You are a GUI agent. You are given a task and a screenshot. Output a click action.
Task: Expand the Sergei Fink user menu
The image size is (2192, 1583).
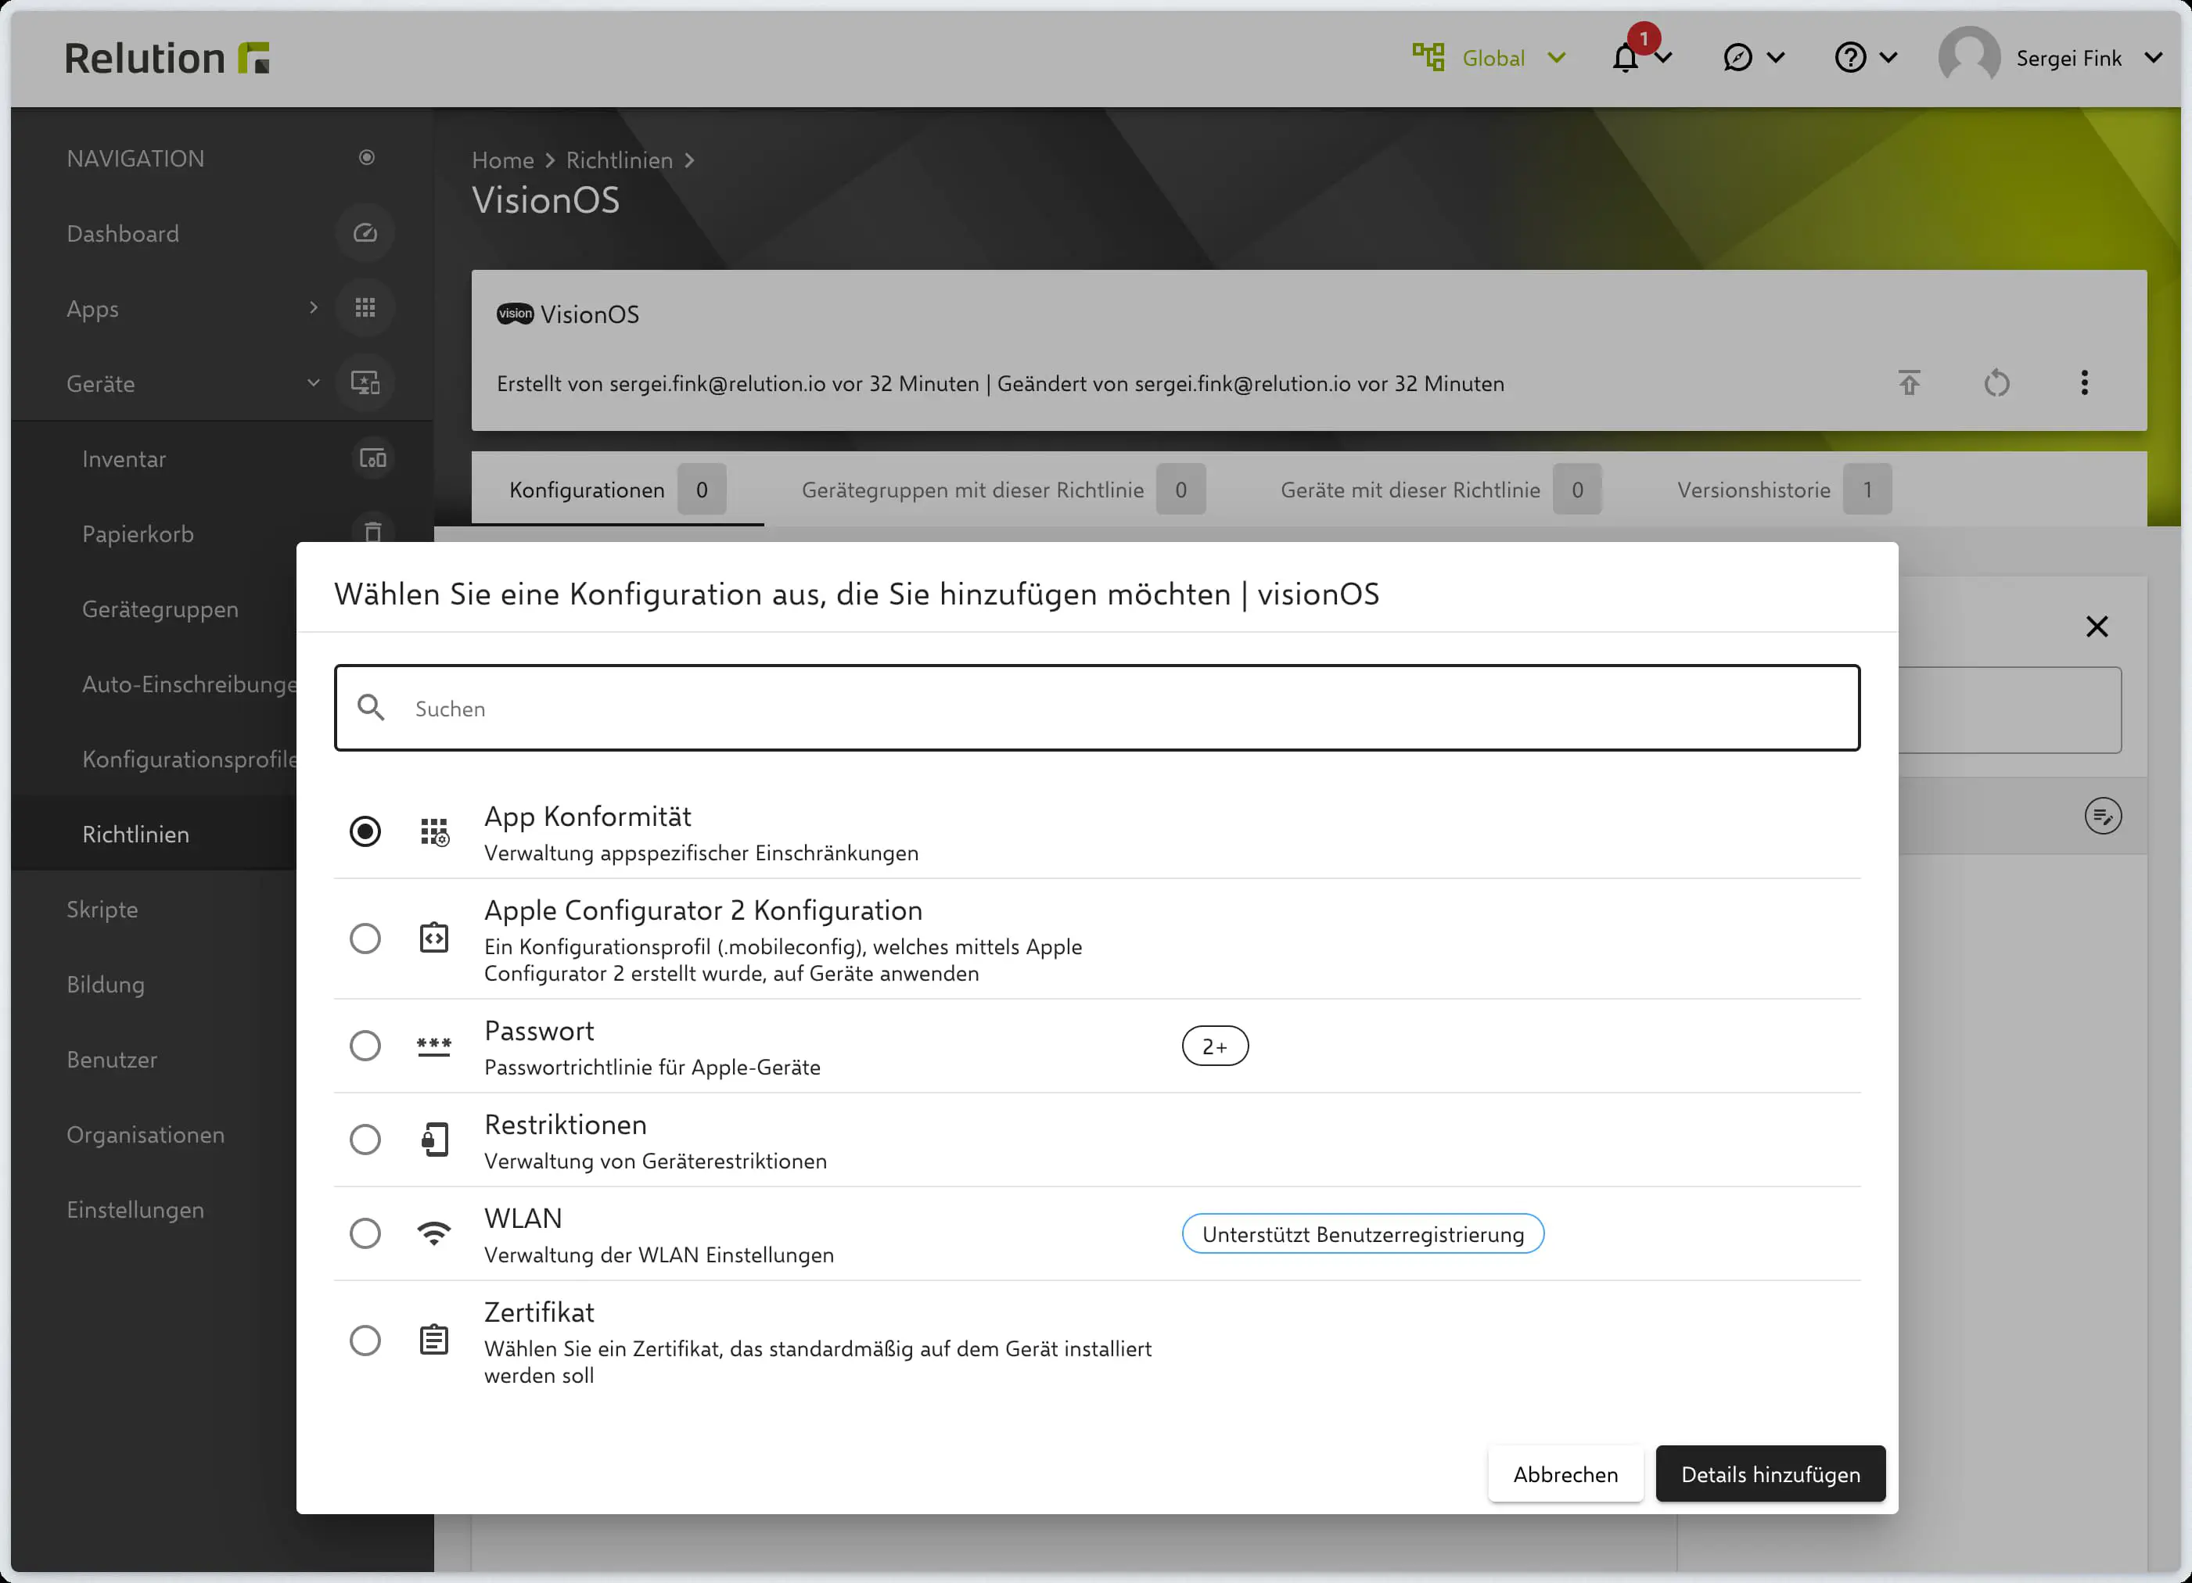pos(2068,59)
